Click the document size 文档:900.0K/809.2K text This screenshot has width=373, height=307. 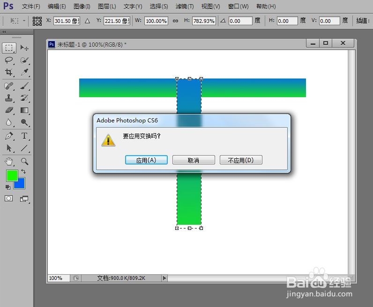click(x=121, y=278)
